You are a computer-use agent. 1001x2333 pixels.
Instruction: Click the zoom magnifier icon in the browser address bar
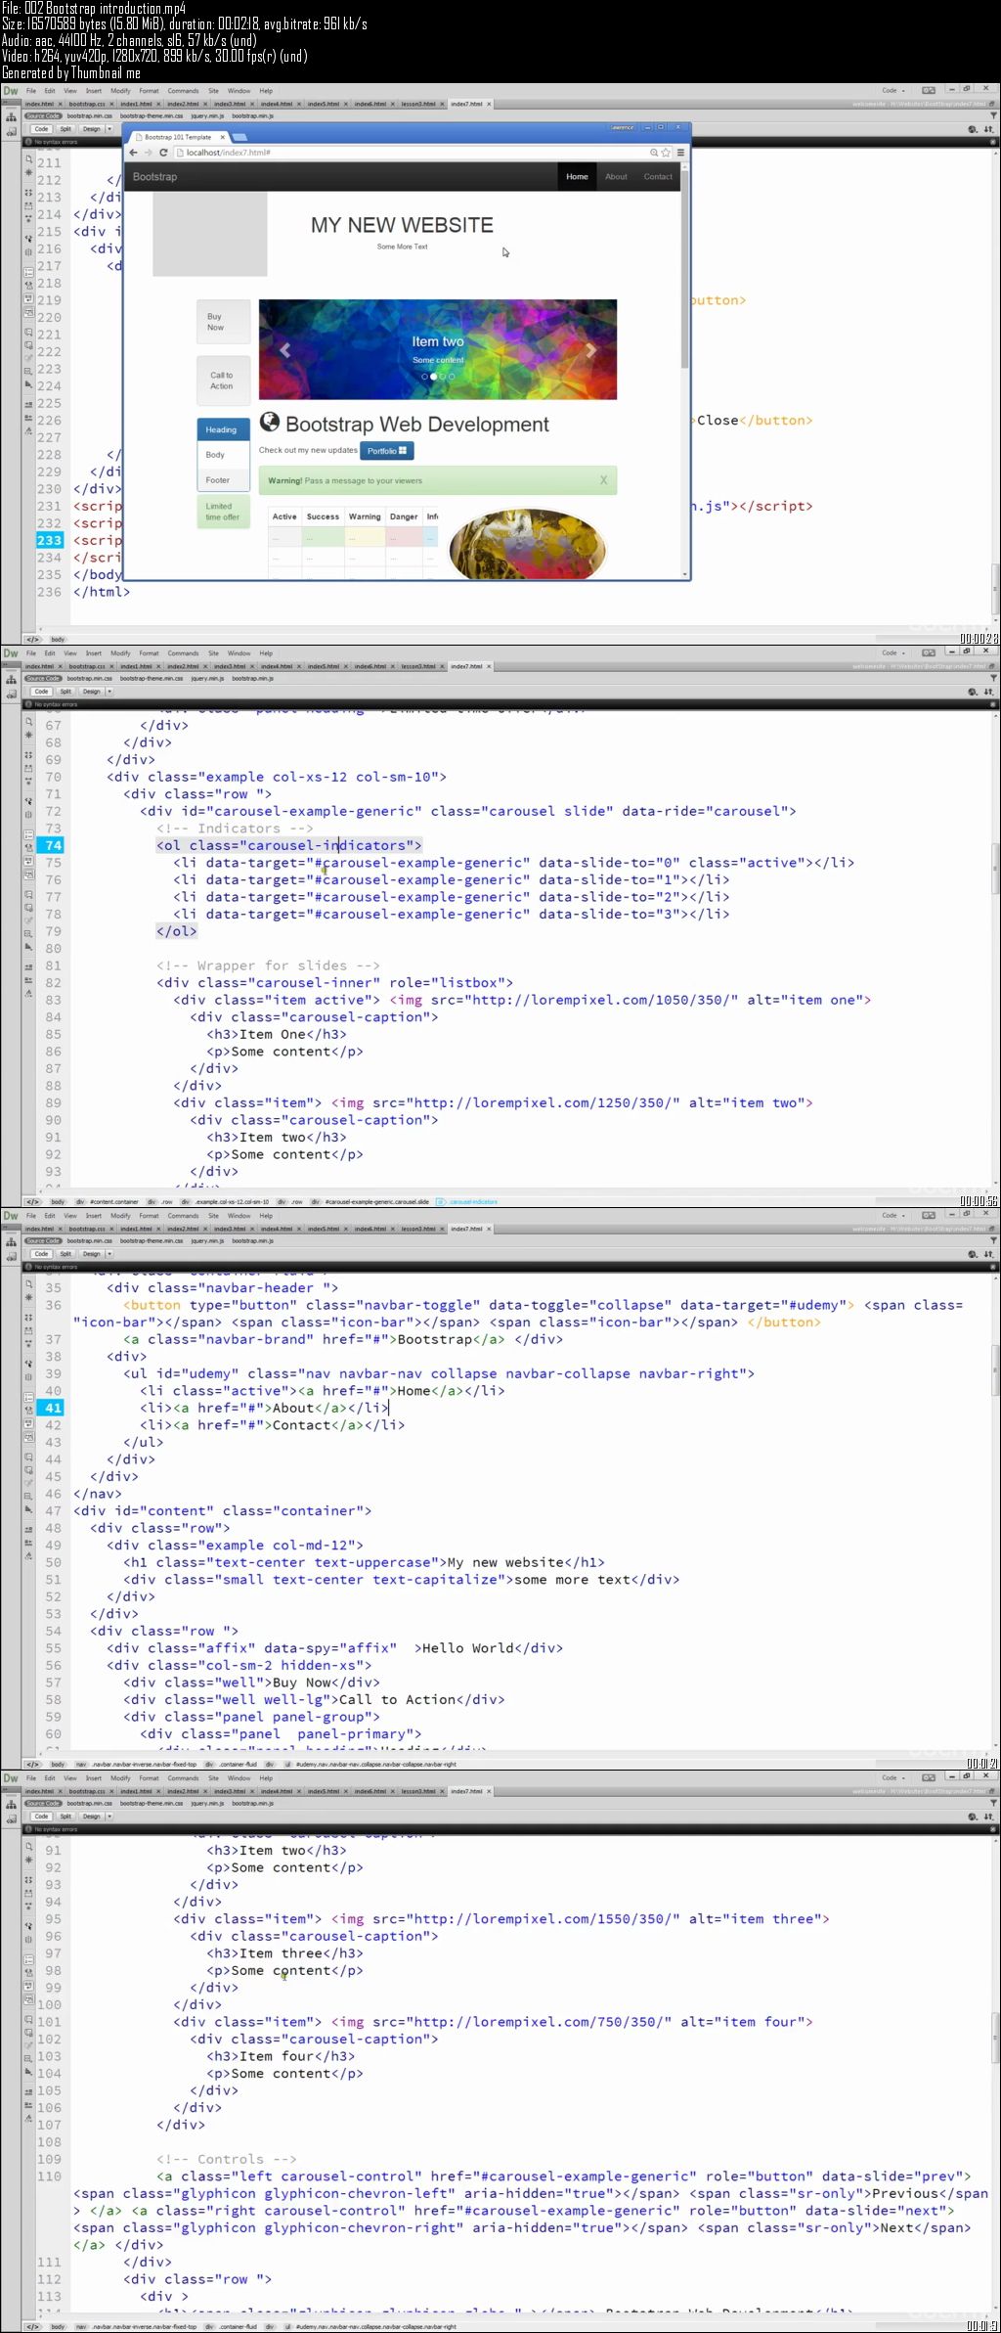click(x=654, y=153)
